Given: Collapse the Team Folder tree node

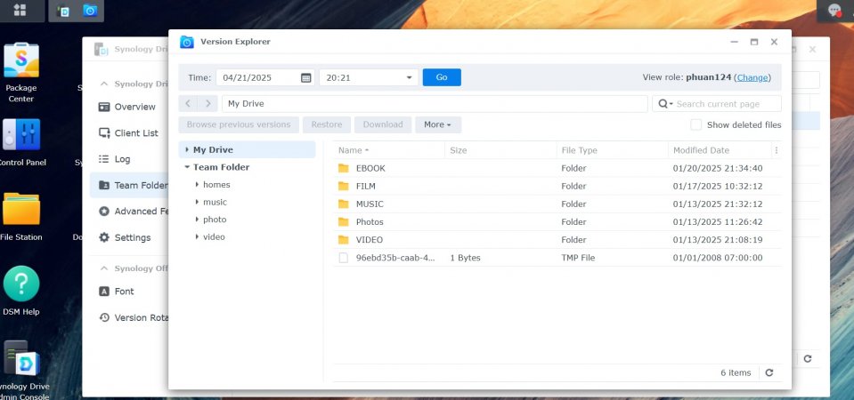Looking at the screenshot, I should coord(187,167).
